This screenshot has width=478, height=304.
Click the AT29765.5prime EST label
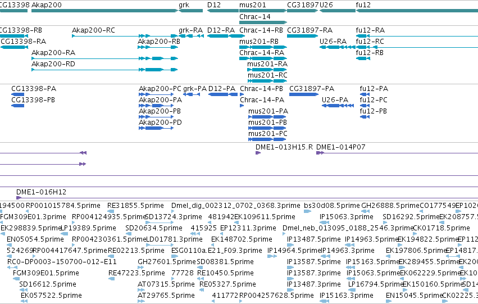166,296
